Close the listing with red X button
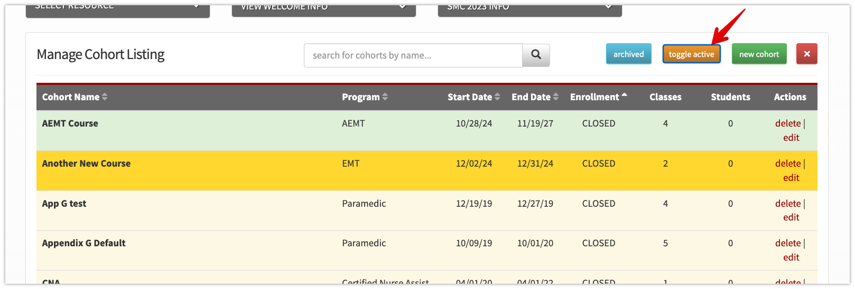 807,54
